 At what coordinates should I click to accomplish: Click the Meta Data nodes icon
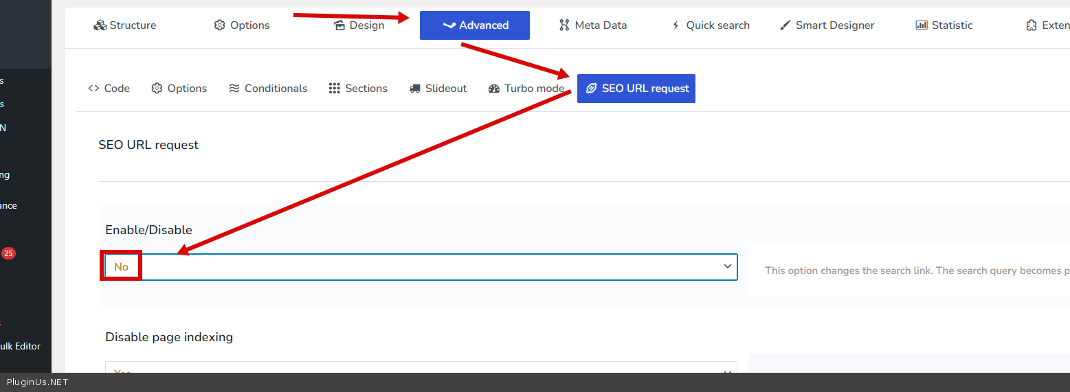[564, 25]
